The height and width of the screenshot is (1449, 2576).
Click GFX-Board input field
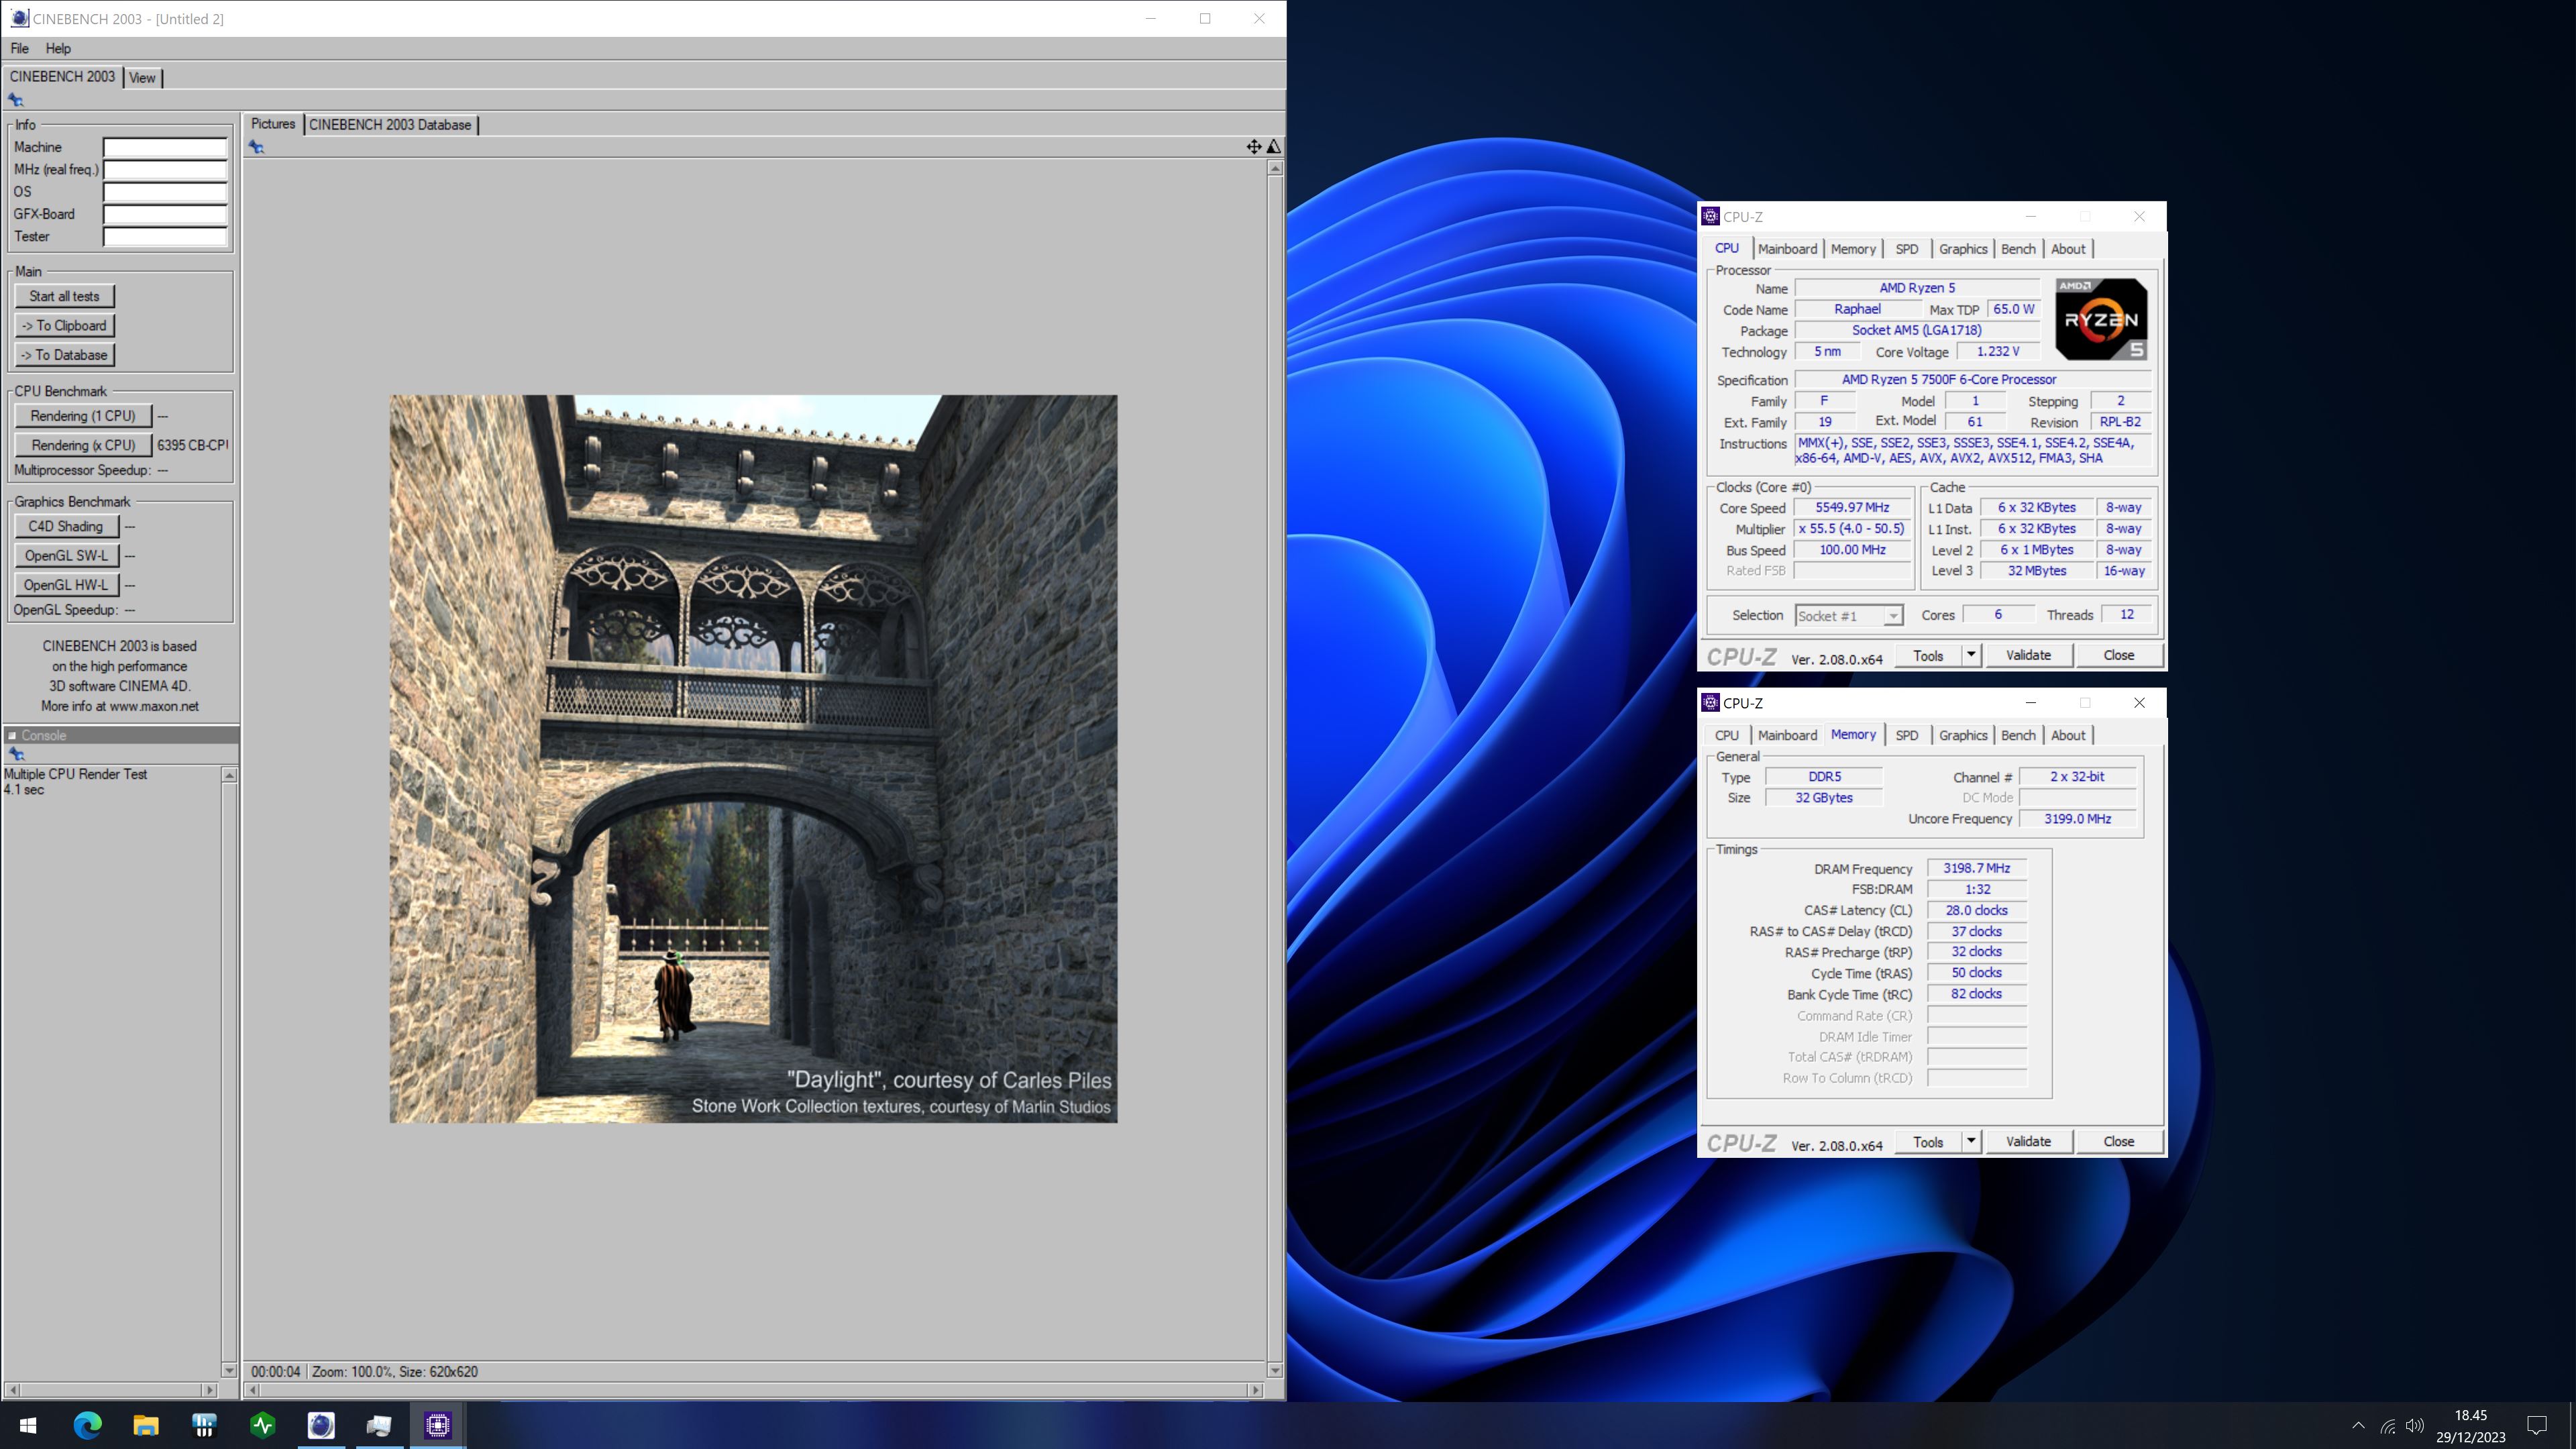click(166, 215)
